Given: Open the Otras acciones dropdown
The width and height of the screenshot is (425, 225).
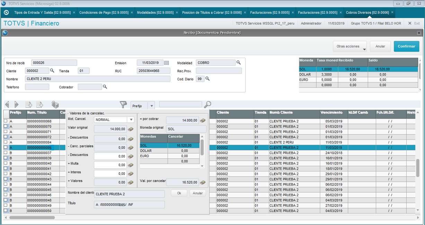Looking at the screenshot, I should tap(350, 46).
